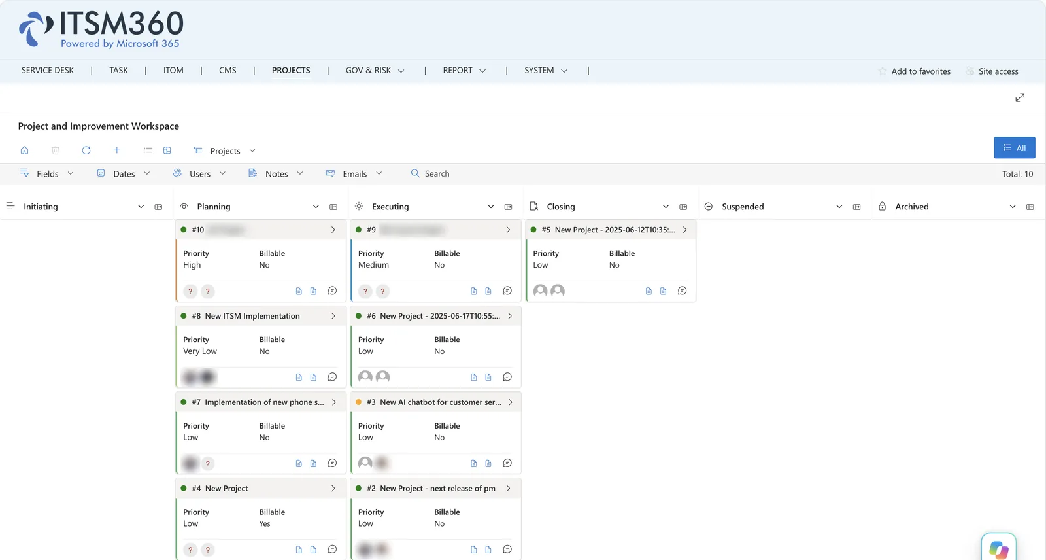Open comments on card #3 AI chatbot
The width and height of the screenshot is (1046, 560).
507,464
